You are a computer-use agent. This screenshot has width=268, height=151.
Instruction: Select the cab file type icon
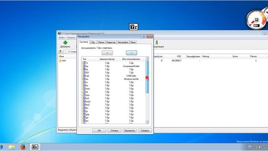coord(84,75)
